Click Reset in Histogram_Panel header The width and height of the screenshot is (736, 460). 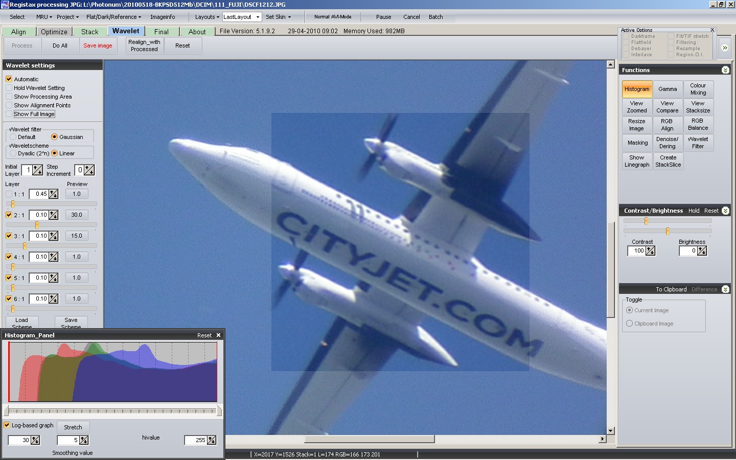click(204, 335)
